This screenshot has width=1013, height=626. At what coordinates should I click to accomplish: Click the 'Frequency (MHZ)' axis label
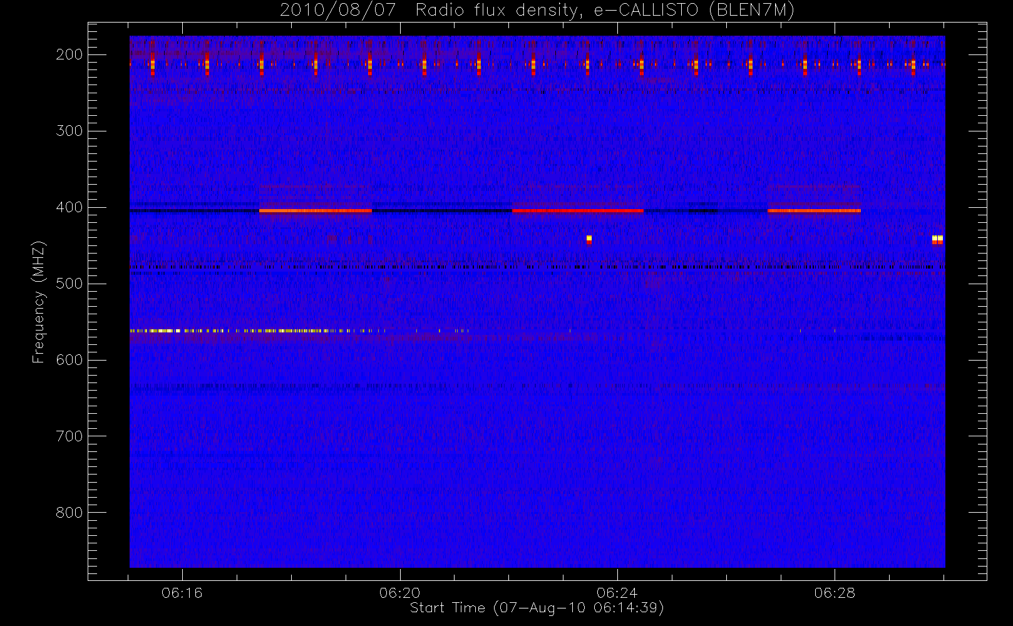point(39,302)
